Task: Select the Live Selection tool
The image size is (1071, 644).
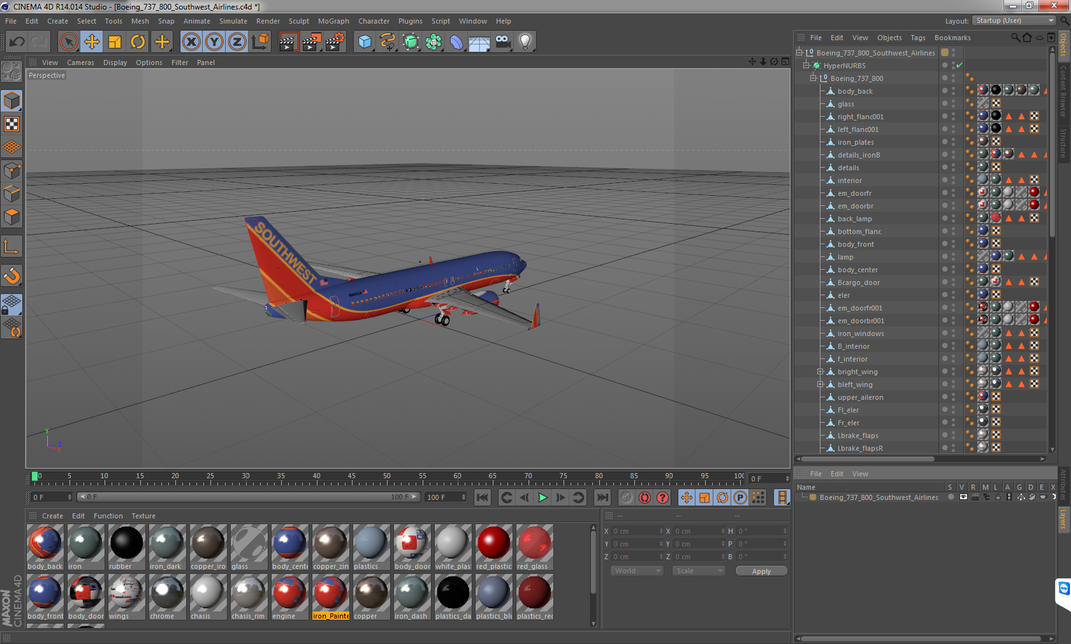Action: 68,42
